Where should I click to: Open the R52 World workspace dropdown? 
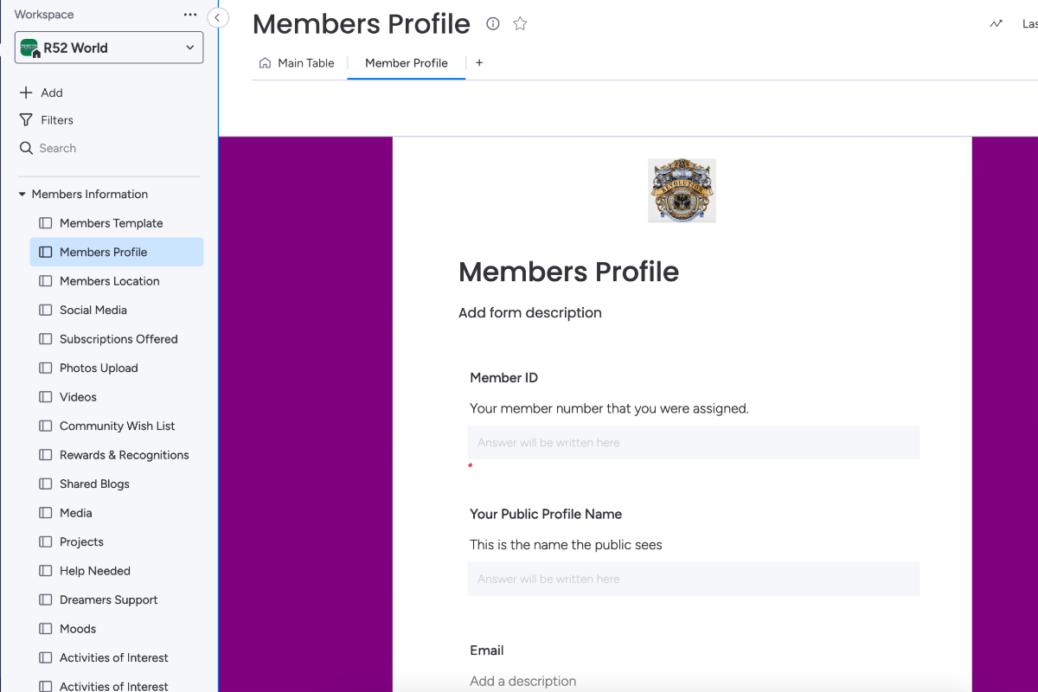109,48
